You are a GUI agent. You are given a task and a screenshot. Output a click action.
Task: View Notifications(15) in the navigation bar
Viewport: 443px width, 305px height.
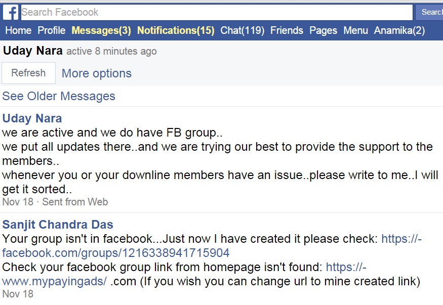pos(176,30)
